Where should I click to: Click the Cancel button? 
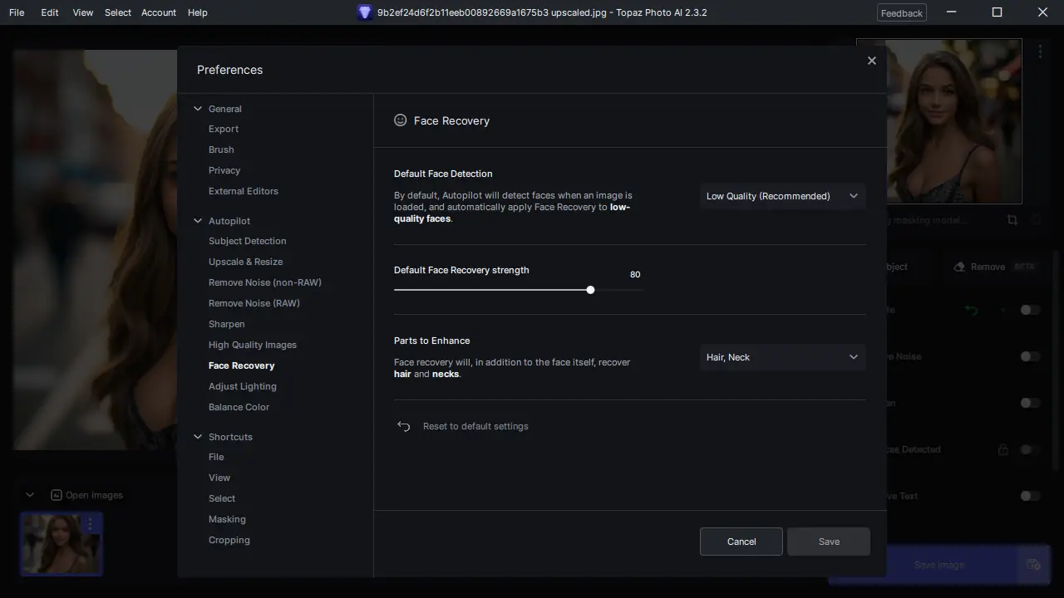[741, 542]
